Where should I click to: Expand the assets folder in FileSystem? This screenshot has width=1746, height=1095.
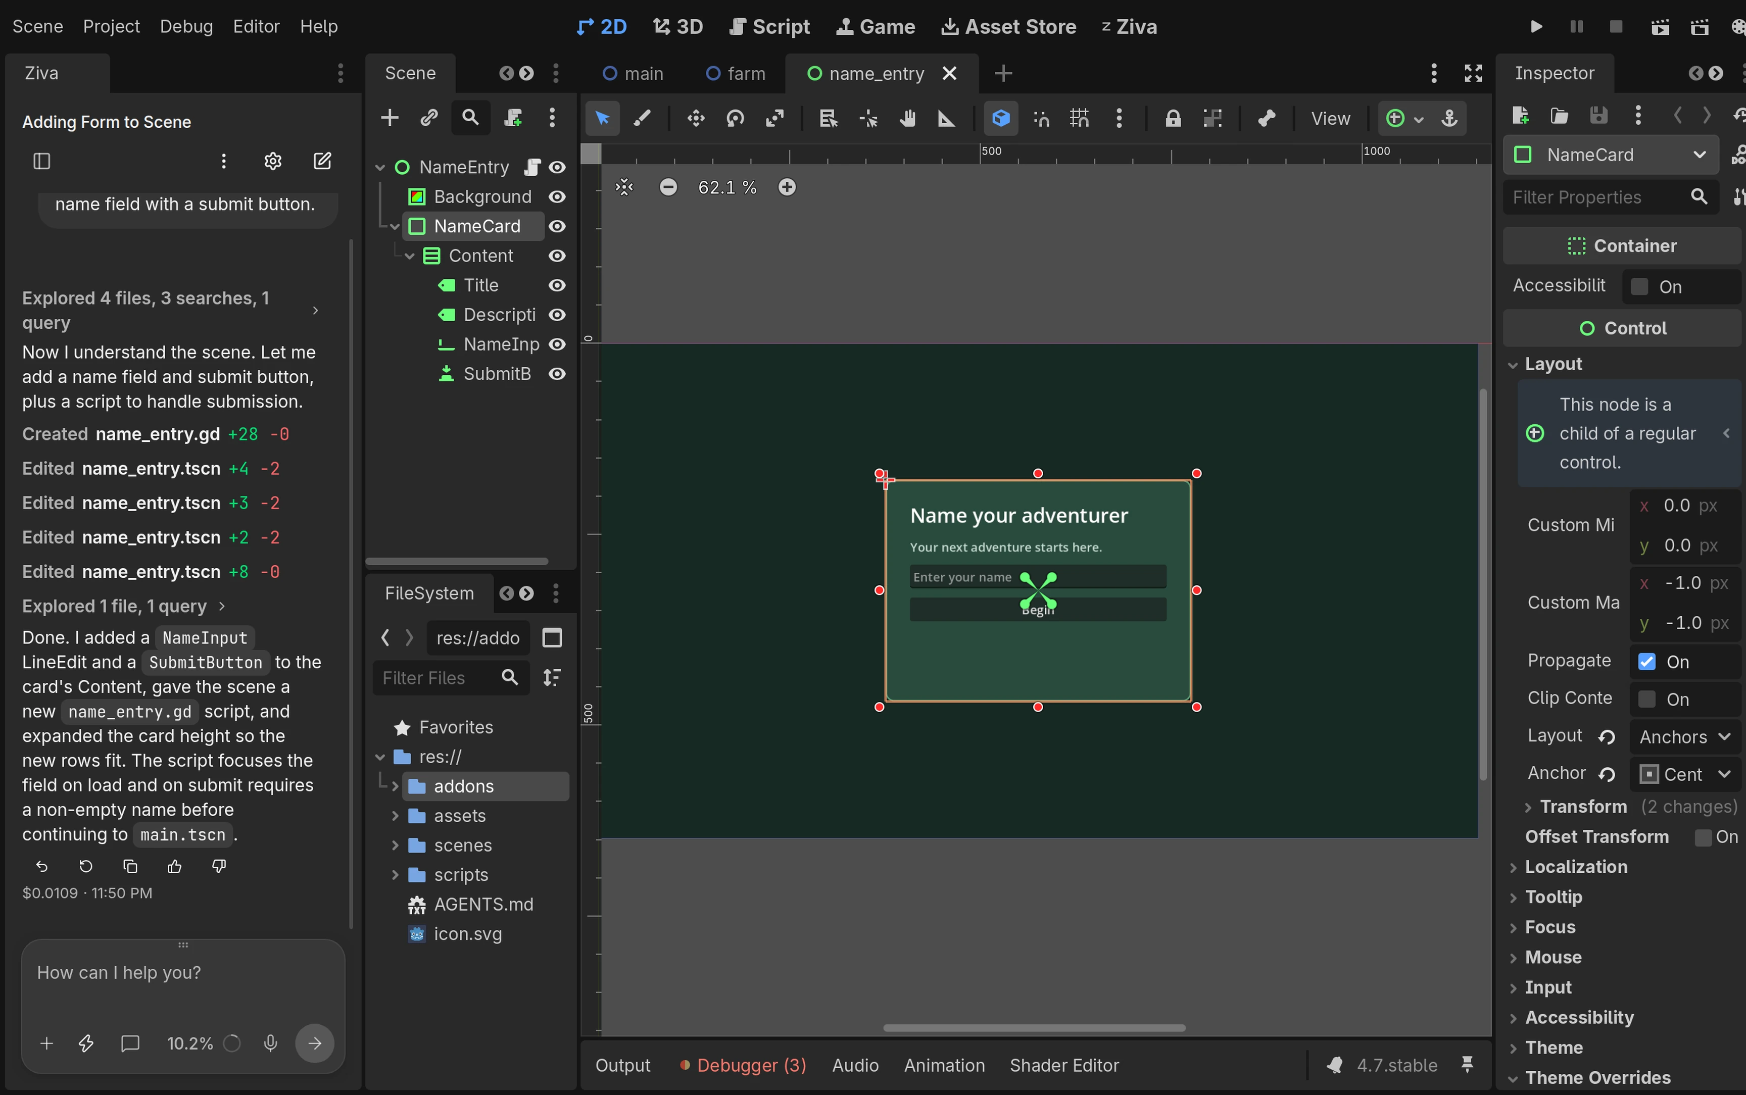coord(396,816)
